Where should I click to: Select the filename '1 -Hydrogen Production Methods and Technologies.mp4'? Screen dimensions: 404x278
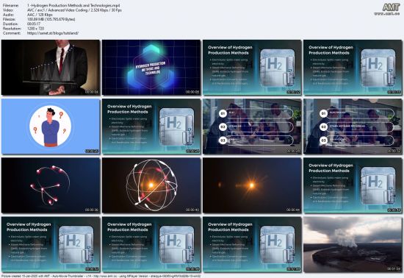(73, 5)
